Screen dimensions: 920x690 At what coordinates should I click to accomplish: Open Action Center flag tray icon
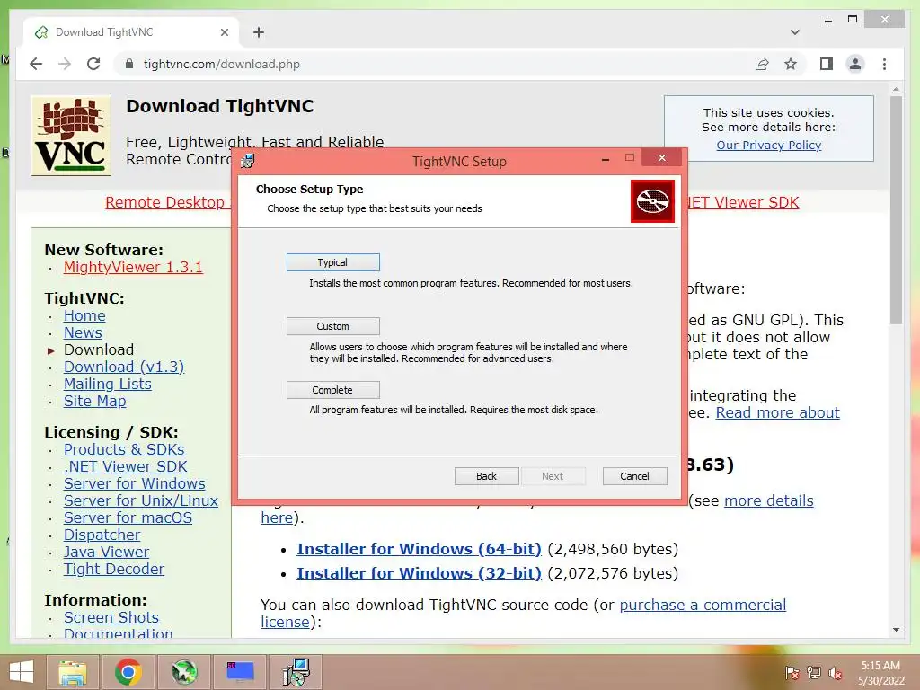tap(792, 673)
